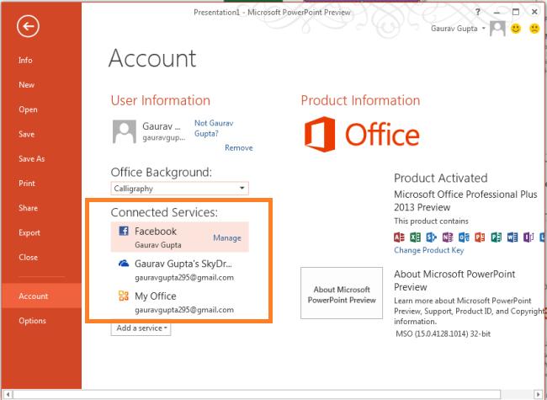Click the SkyDrive cloud icon
Image resolution: width=547 pixels, height=400 pixels.
[x=124, y=264]
